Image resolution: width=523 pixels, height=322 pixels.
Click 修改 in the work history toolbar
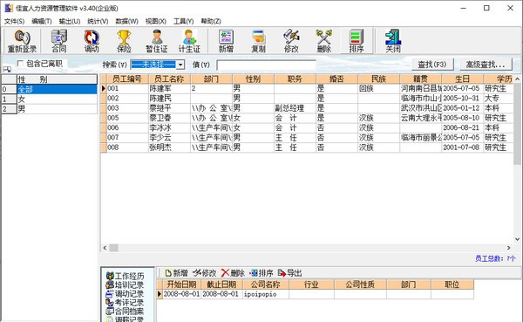pos(205,273)
